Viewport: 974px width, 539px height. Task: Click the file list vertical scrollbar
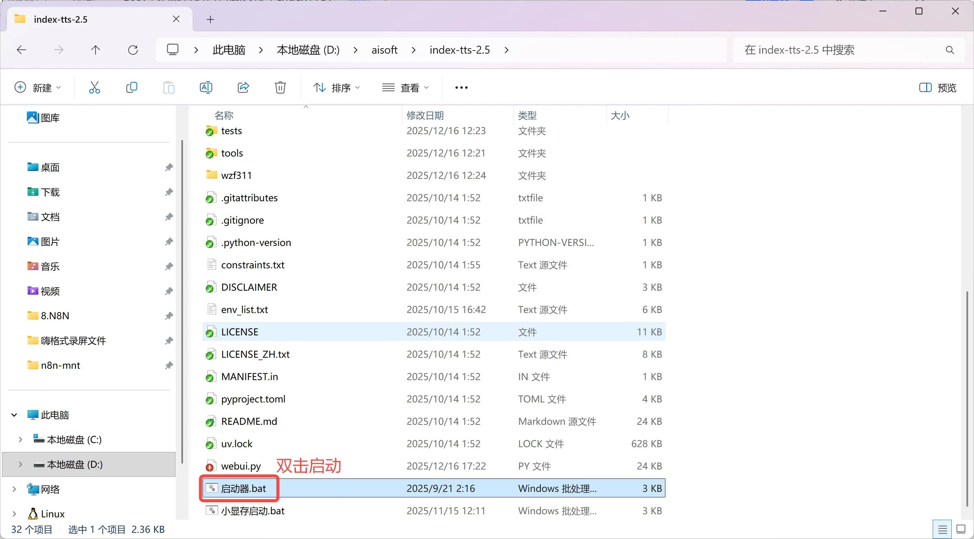tap(967, 397)
